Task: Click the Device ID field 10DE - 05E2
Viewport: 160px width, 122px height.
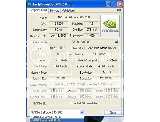Action: (57, 48)
